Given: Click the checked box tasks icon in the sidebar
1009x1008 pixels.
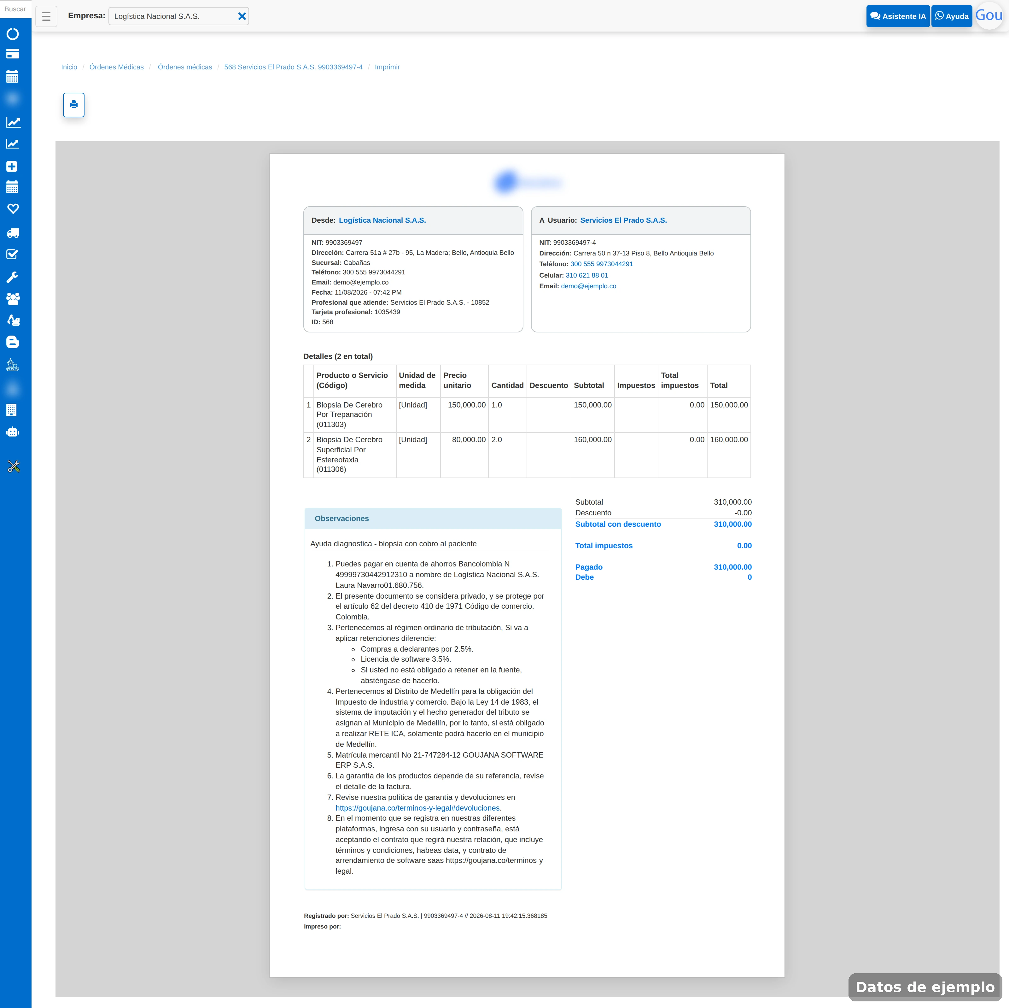Looking at the screenshot, I should [x=12, y=254].
